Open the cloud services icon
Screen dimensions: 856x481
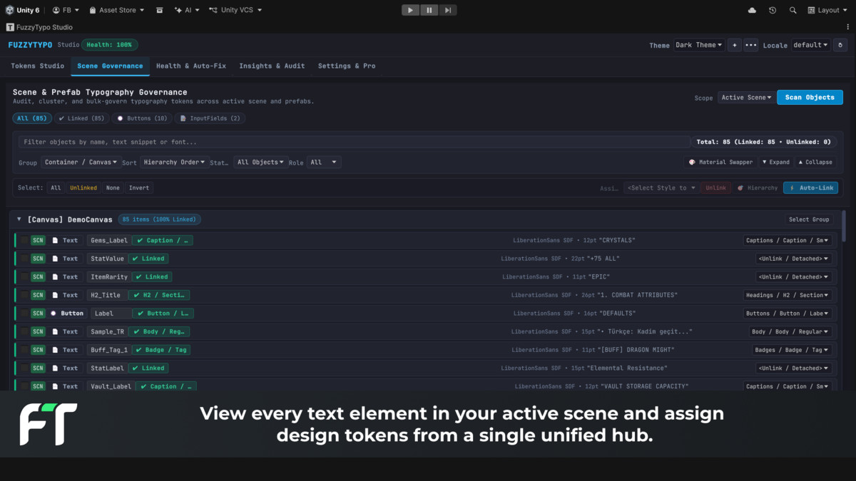(x=752, y=10)
